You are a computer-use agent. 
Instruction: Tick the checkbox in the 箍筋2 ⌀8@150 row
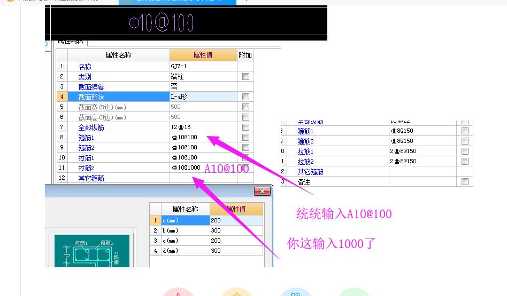tap(465, 141)
